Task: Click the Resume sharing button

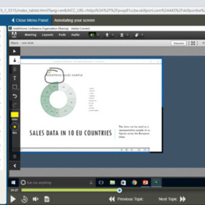Action: tap(179, 43)
